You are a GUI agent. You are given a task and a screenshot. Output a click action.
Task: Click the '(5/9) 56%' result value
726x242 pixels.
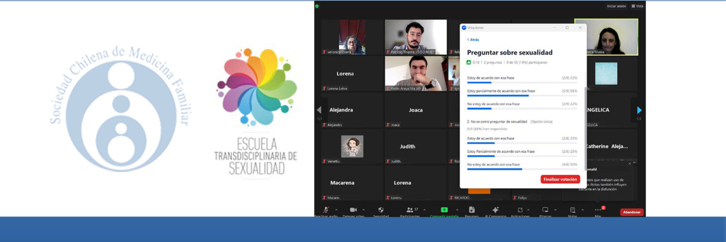coord(569,91)
